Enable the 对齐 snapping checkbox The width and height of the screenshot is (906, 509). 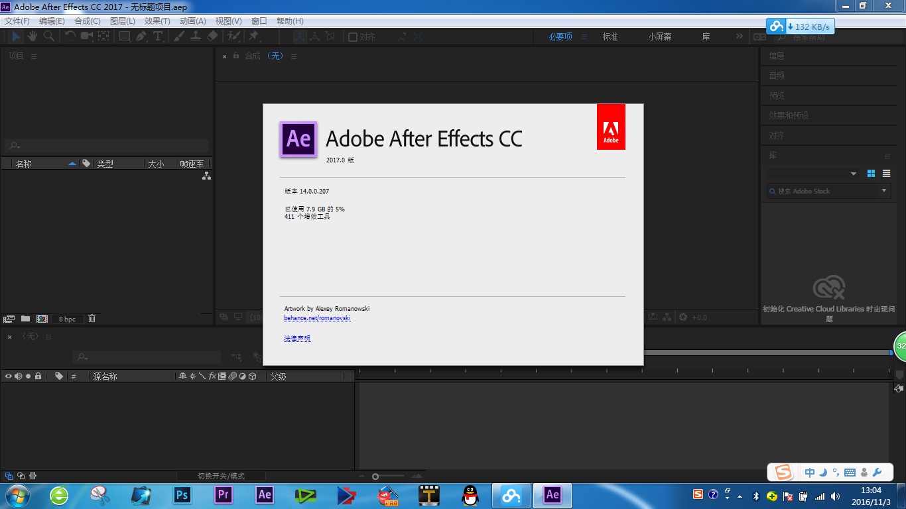coord(352,37)
